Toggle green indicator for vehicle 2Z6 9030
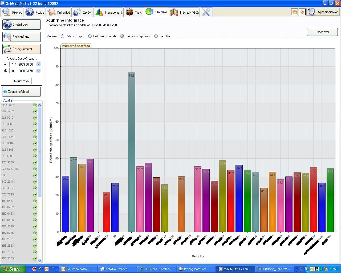Image resolution: width=341 pixels, height=273 pixels. click(x=35, y=163)
